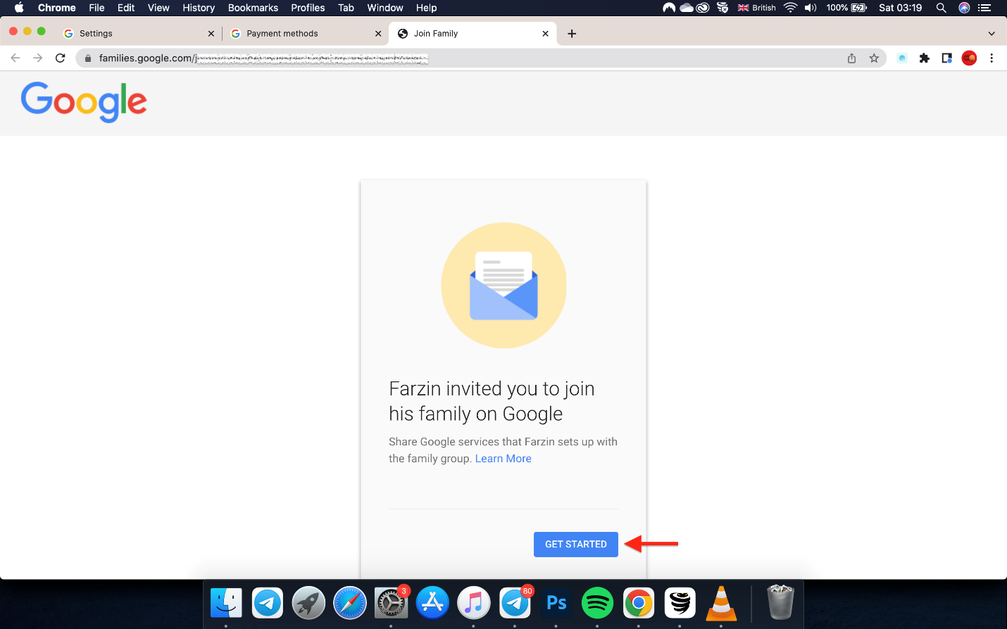Viewport: 1007px width, 629px height.
Task: Close the Join Family tab
Action: (545, 34)
